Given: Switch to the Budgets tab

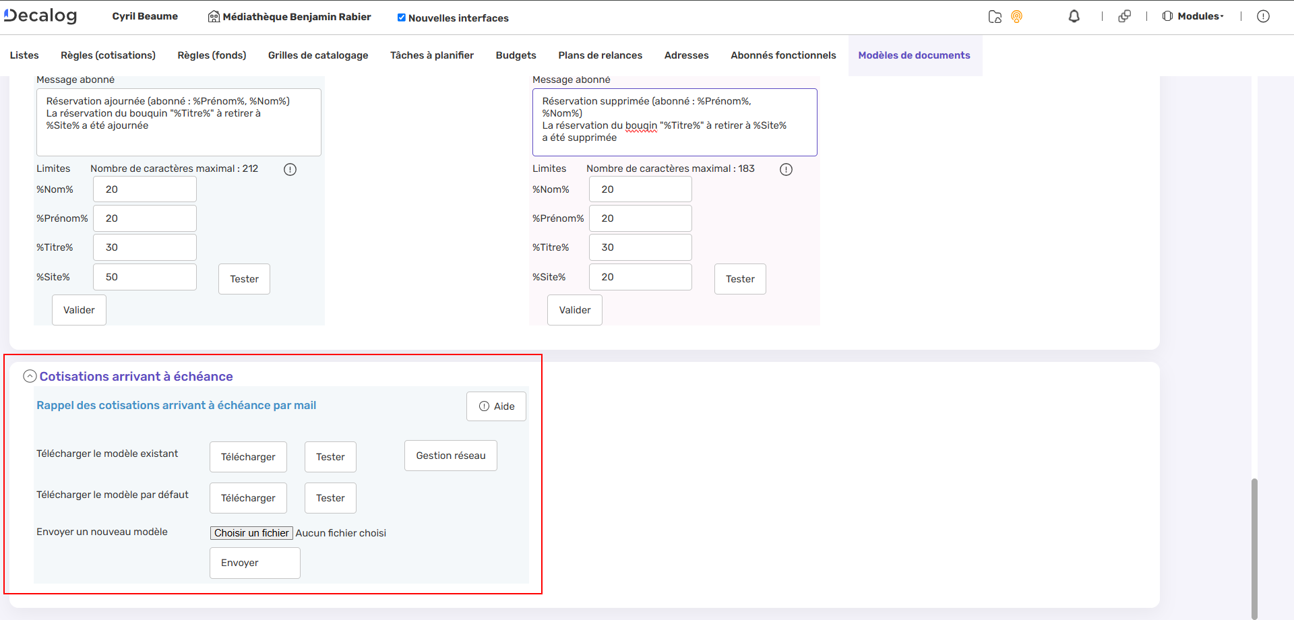Looking at the screenshot, I should click(516, 55).
